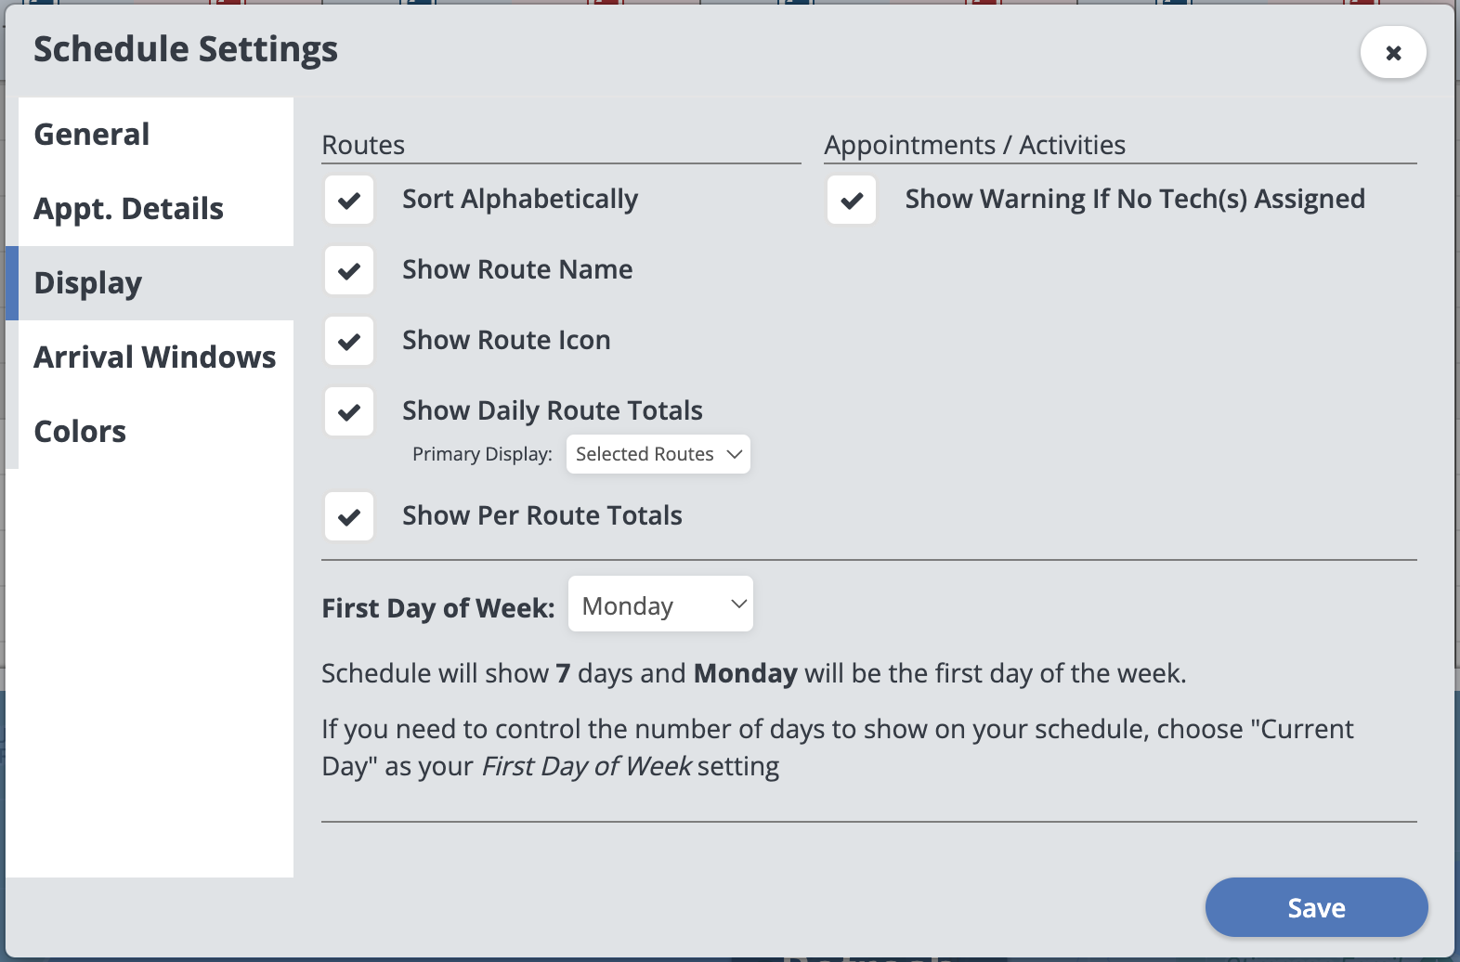
Task: Toggle Show Route Name checkbox
Action: [349, 270]
